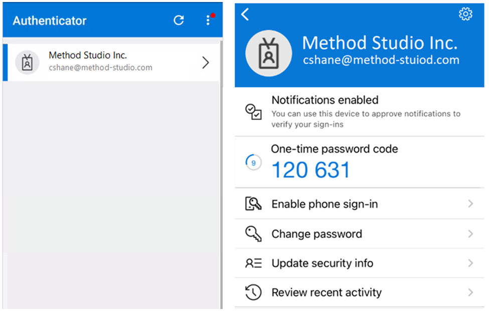Viewport: 489px width, 311px height.
Task: Click the person list icon for security info
Action: pyautogui.click(x=253, y=263)
